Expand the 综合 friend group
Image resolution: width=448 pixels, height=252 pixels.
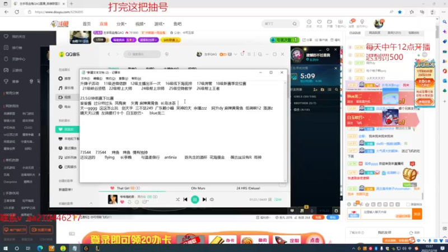point(301,110)
